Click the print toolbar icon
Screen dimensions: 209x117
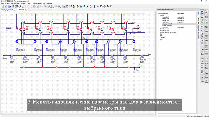click(23, 6)
